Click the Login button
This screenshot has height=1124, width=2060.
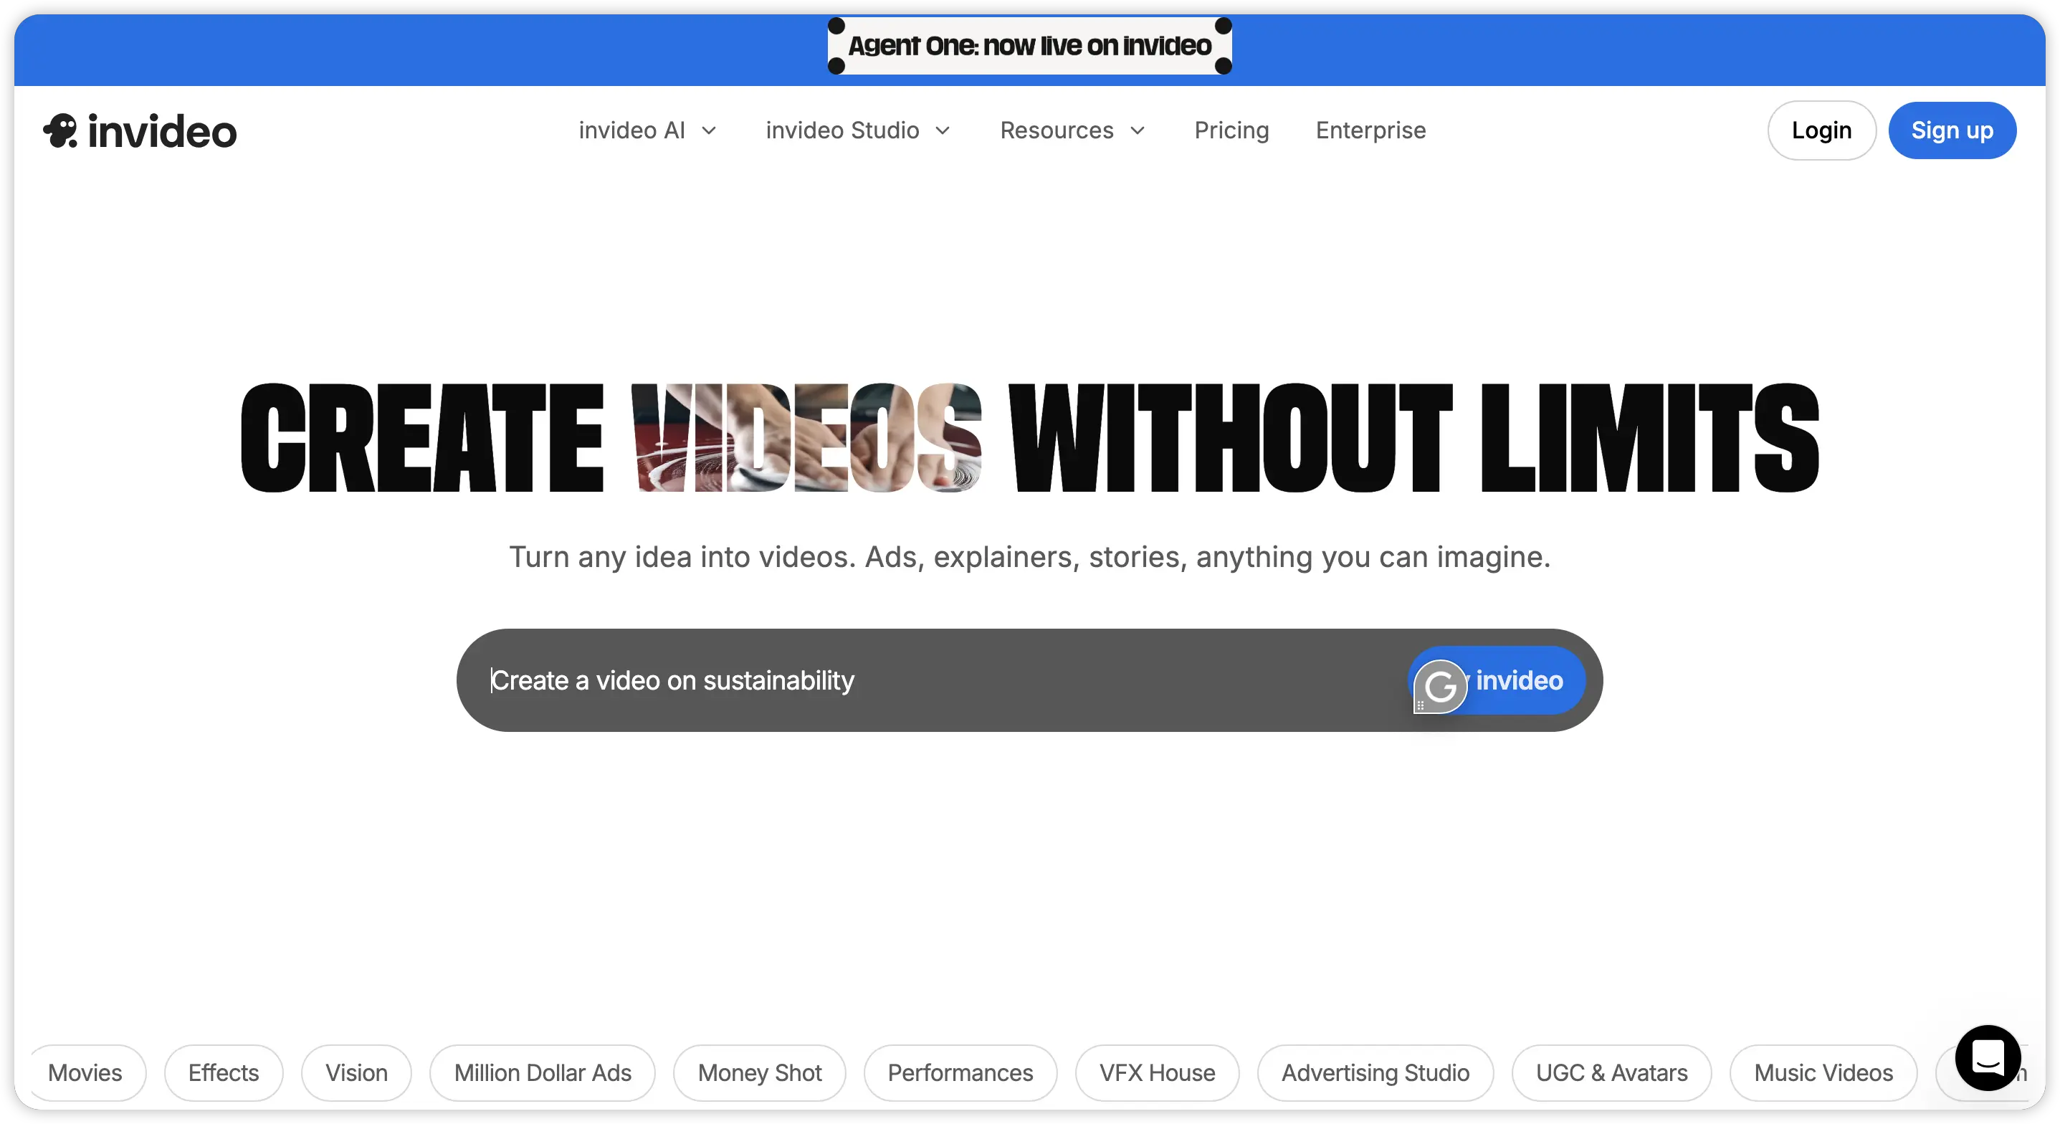point(1821,130)
